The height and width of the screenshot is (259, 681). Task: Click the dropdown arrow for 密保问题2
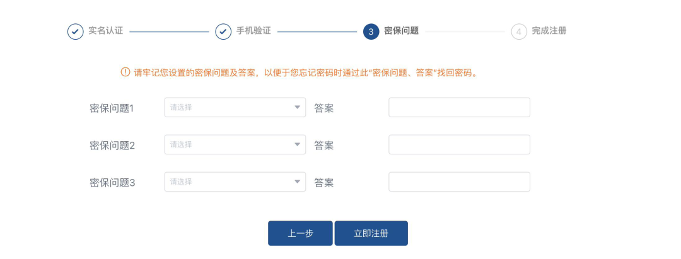coord(298,144)
